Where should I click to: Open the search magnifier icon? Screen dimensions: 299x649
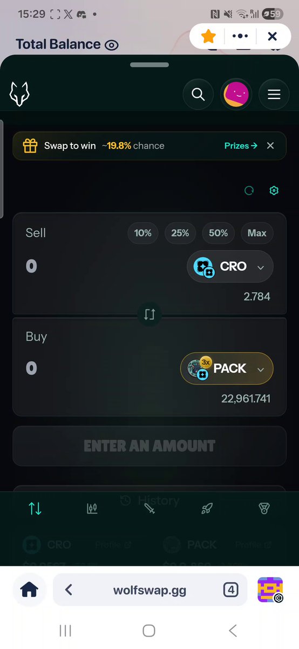tap(198, 95)
